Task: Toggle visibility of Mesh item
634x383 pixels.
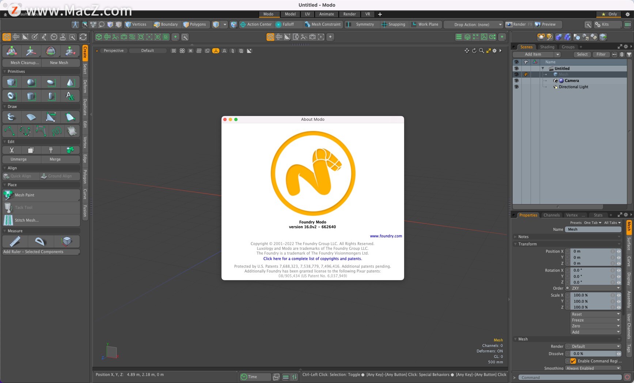Action: (516, 74)
